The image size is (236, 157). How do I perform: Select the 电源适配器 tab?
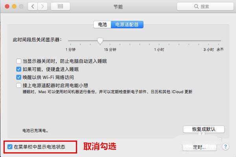(127, 24)
